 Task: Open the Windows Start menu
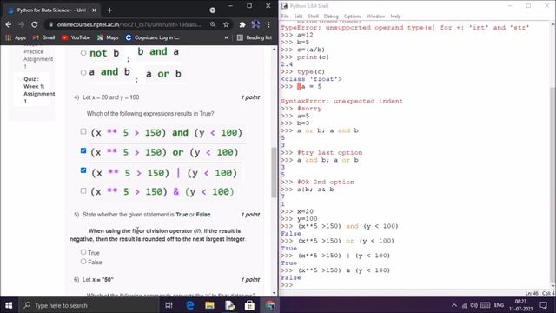click(9, 305)
